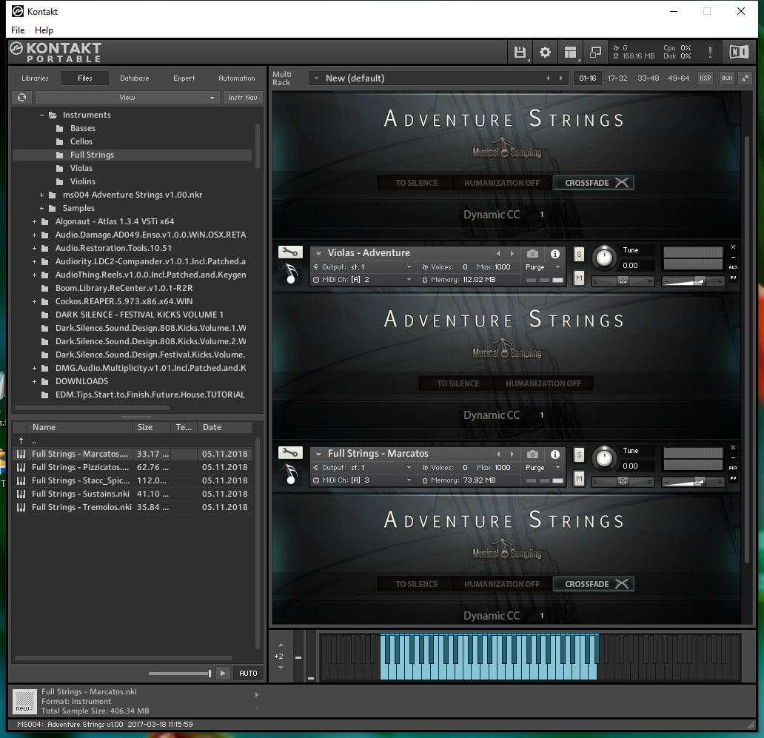
Task: Open Violas - Adventure instrument name dropdown
Action: 318,253
